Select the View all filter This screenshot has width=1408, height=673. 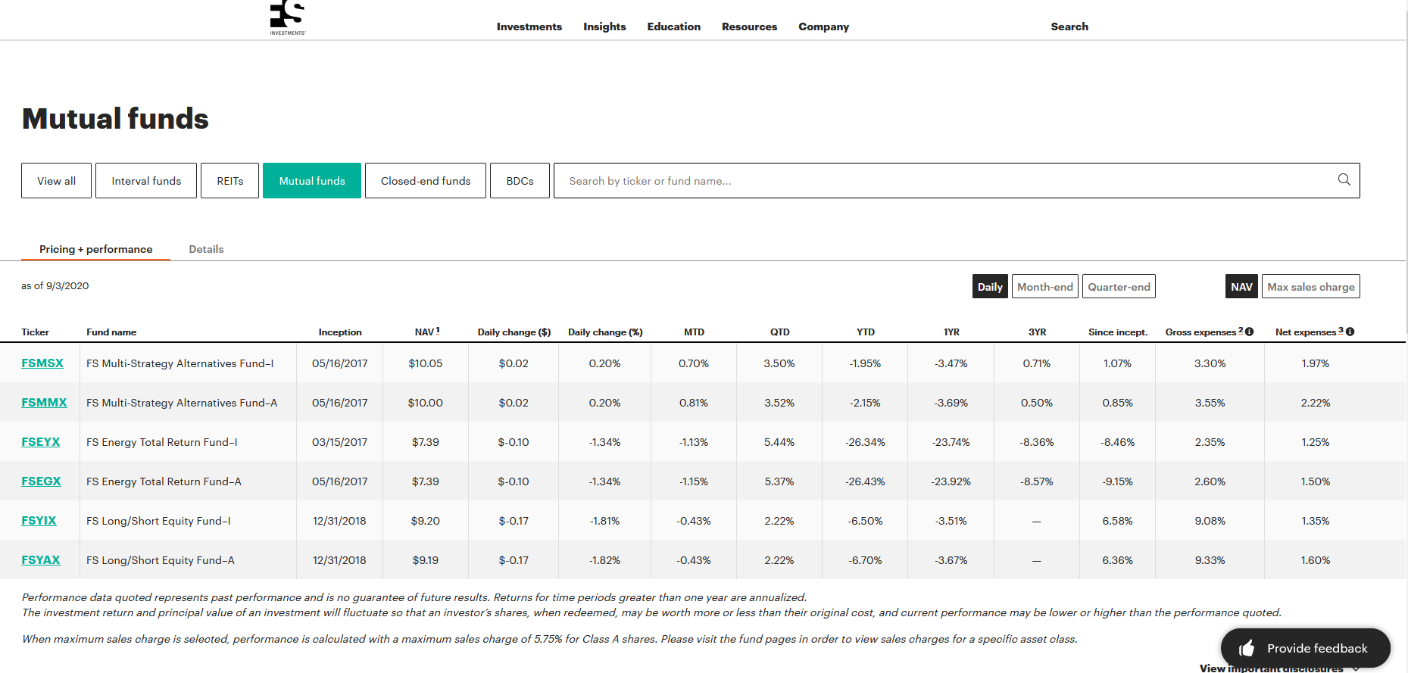pos(56,181)
